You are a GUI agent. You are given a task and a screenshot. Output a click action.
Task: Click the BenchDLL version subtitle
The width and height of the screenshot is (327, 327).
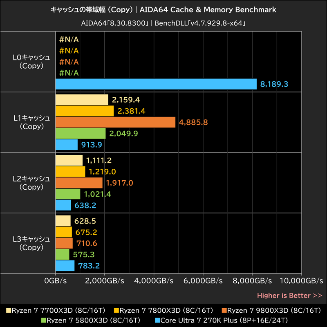(x=200, y=23)
